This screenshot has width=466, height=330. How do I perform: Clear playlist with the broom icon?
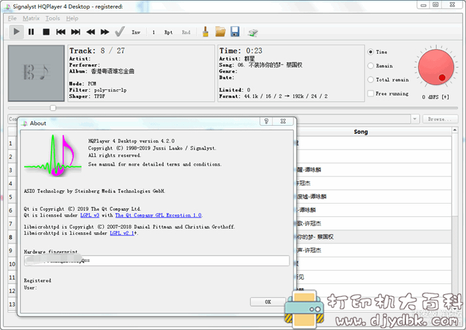pos(205,32)
